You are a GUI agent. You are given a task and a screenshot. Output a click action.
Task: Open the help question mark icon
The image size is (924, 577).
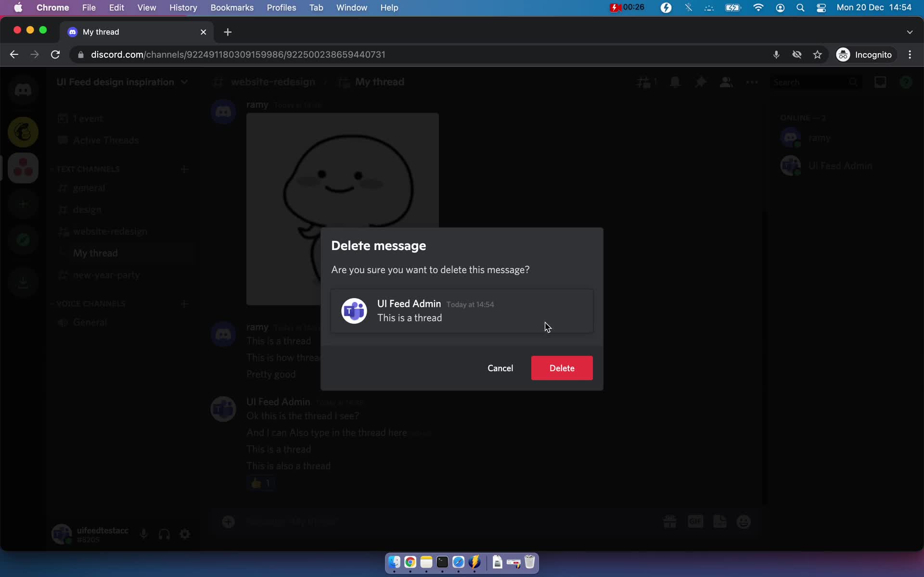(x=906, y=82)
